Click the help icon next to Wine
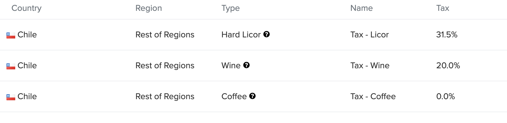Image resolution: width=507 pixels, height=123 pixels. [x=246, y=65]
